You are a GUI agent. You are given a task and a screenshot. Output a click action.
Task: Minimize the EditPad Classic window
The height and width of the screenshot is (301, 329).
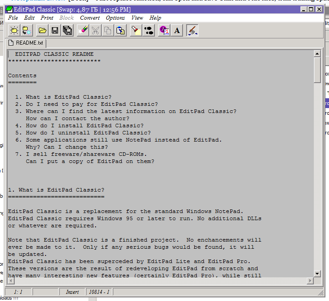[x=304, y=9]
